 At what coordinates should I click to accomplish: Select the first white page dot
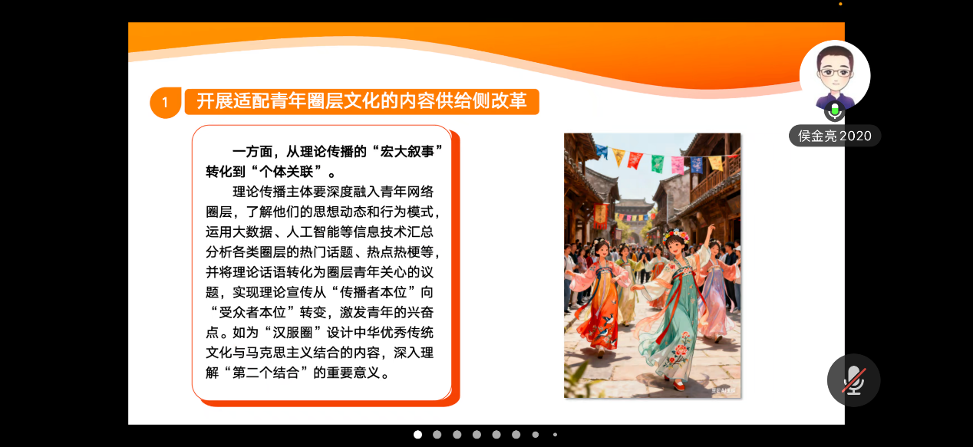pyautogui.click(x=417, y=434)
